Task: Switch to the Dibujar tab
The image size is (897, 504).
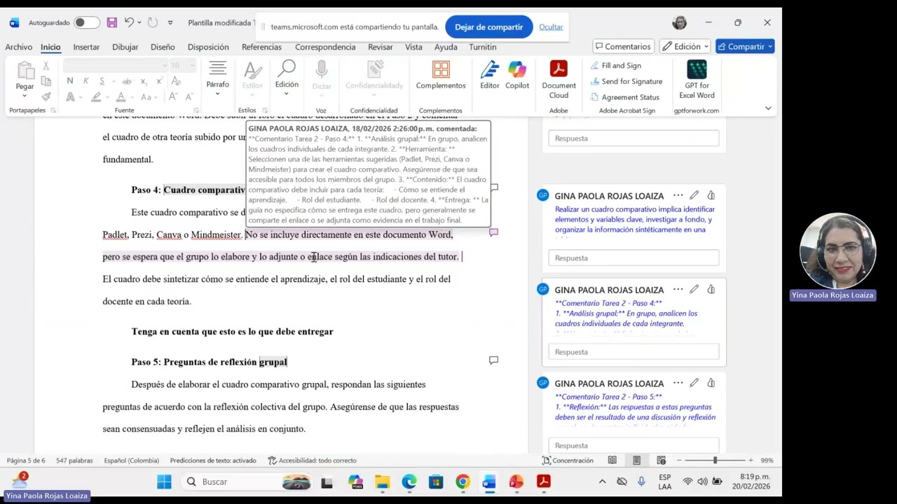Action: 125,47
